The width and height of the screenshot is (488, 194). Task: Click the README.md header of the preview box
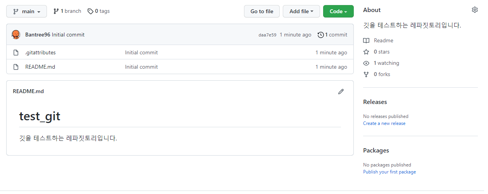[x=28, y=91]
